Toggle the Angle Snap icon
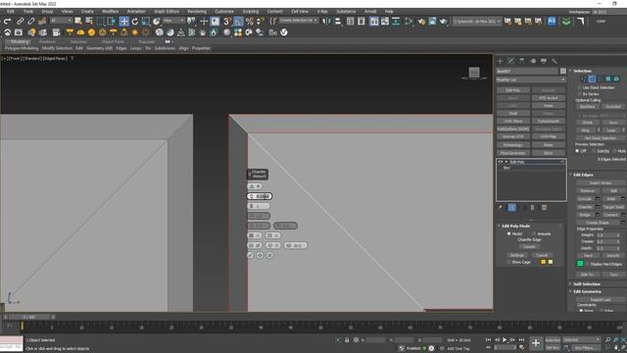 pyautogui.click(x=238, y=22)
